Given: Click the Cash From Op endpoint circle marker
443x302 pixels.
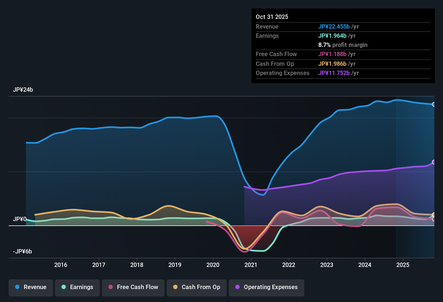Looking at the screenshot, I should pyautogui.click(x=434, y=214).
